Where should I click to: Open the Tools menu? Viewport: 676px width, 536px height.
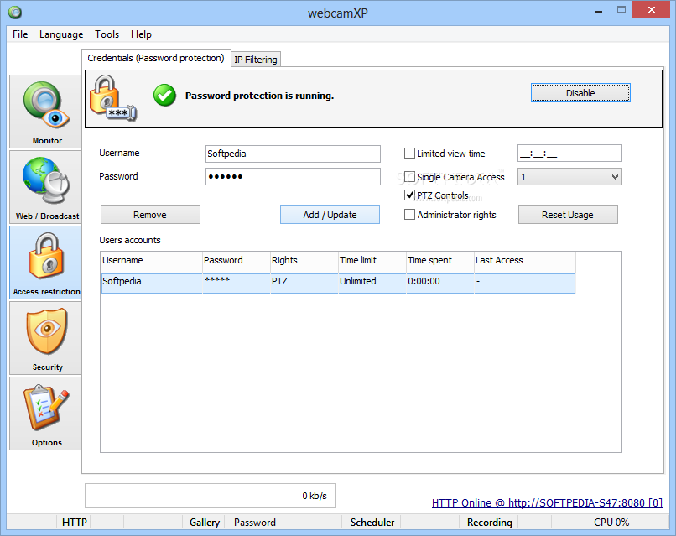[x=107, y=34]
